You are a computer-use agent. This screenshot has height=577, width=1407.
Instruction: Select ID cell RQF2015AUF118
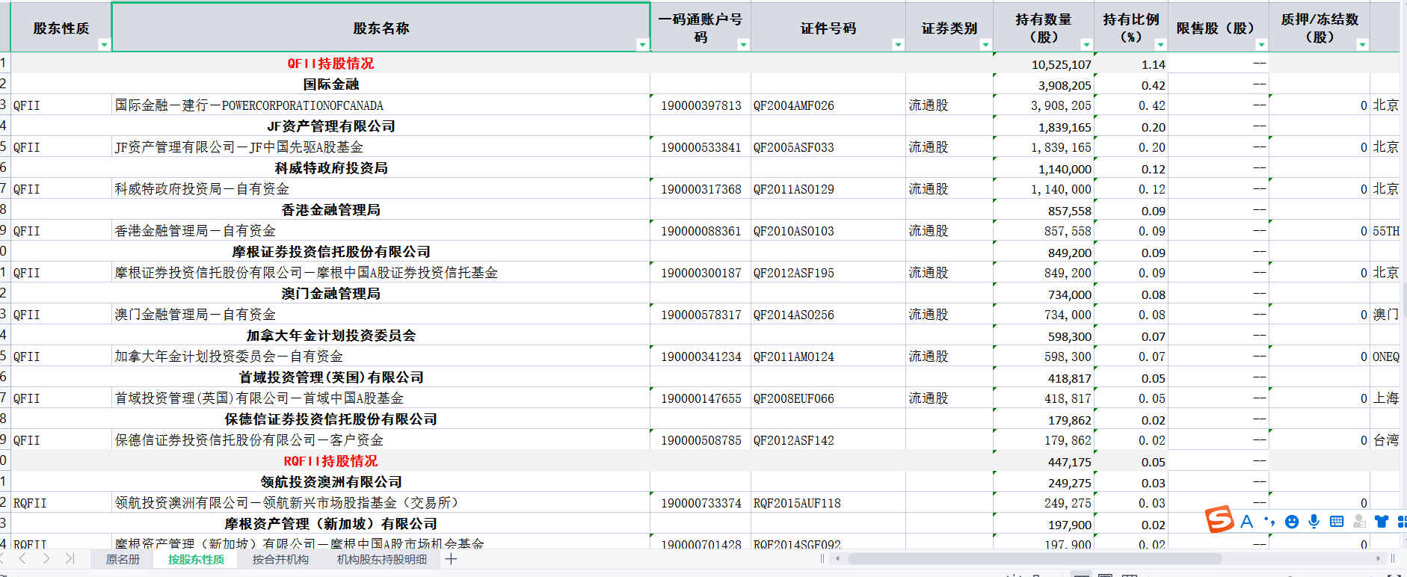tap(828, 503)
